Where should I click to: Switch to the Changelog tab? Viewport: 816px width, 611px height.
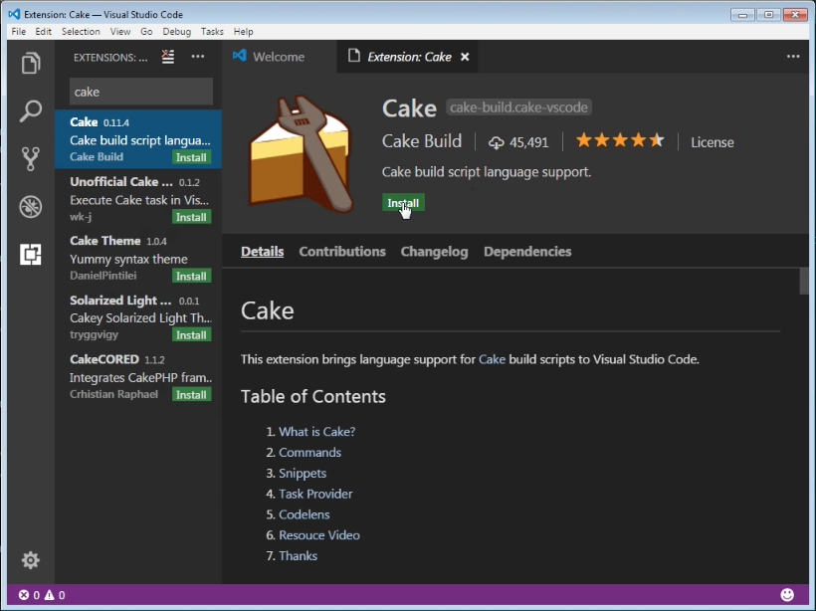(435, 252)
